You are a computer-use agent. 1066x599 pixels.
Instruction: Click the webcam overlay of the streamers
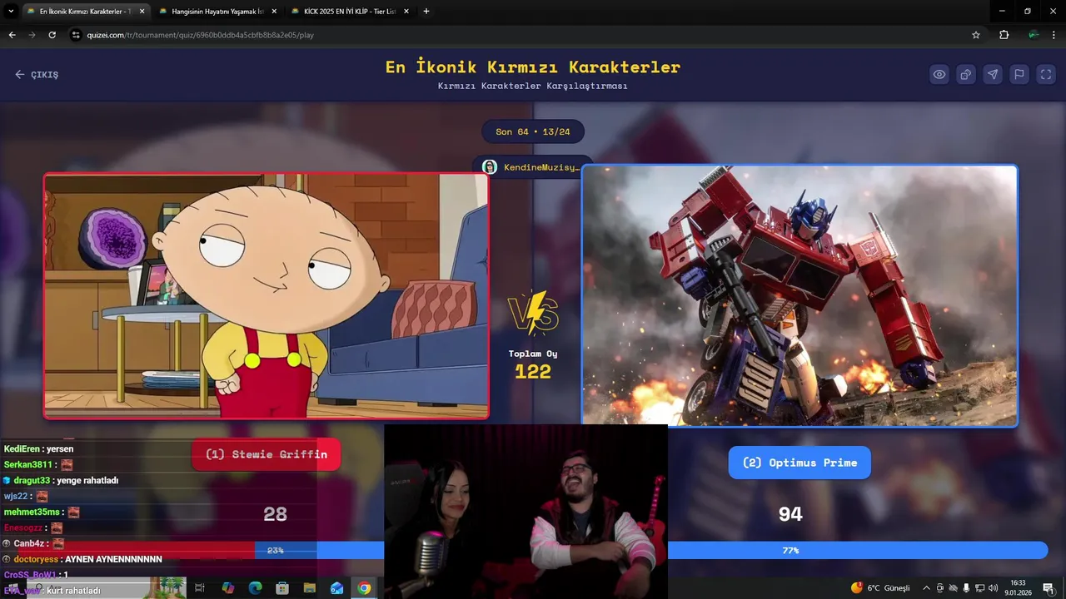pyautogui.click(x=526, y=512)
